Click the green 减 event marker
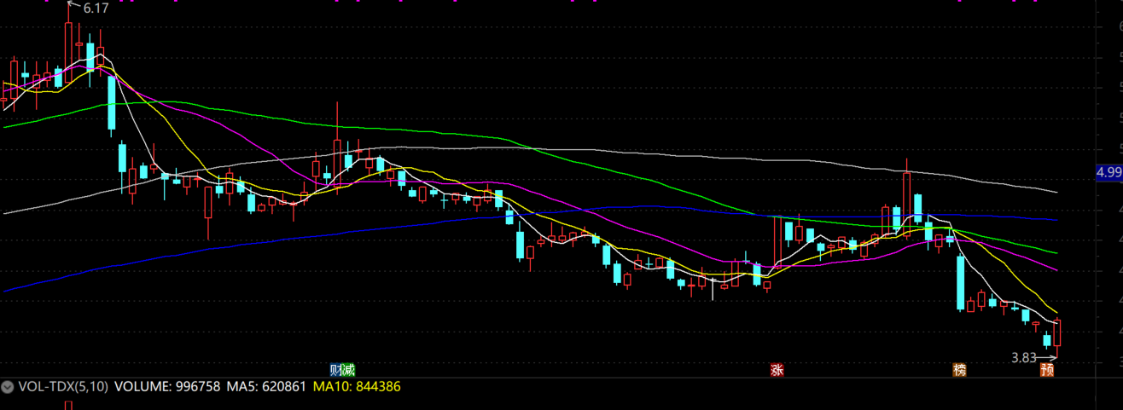 click(347, 370)
